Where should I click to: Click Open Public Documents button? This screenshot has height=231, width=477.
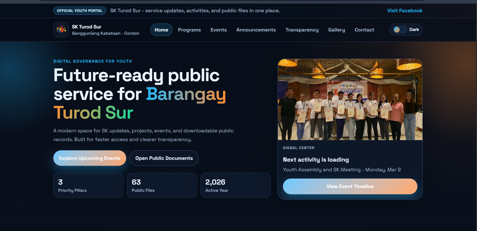(x=164, y=158)
